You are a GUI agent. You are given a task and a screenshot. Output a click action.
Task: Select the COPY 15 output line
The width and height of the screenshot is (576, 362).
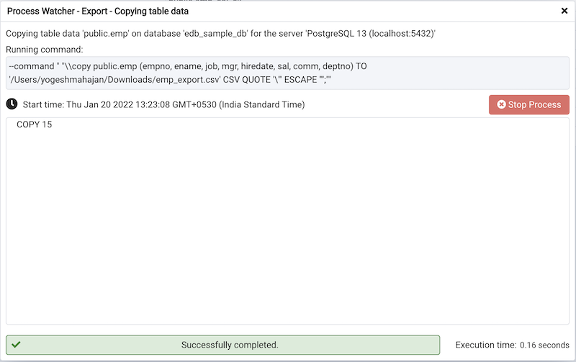coord(34,125)
